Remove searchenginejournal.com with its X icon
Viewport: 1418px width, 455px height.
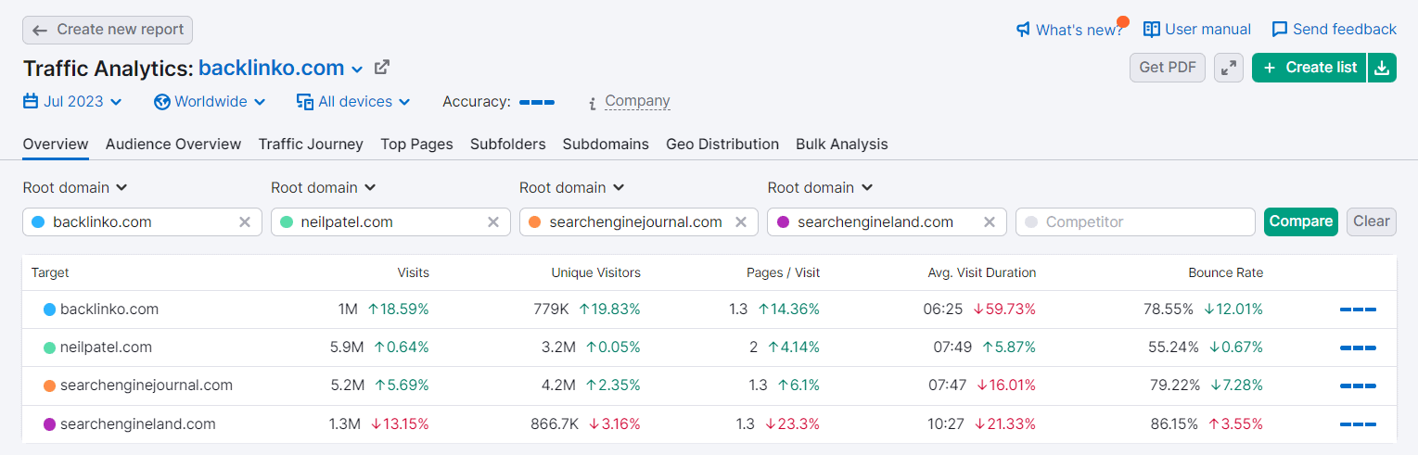click(741, 222)
